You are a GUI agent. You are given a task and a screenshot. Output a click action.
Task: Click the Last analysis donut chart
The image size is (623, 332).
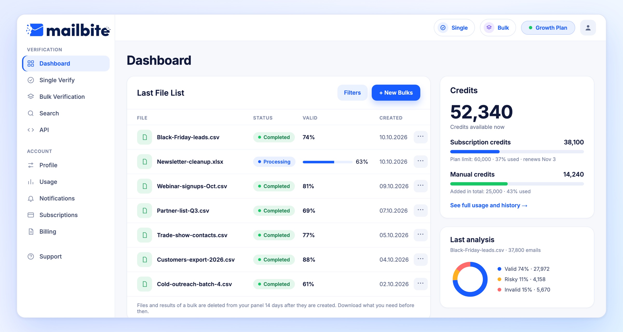[x=470, y=279]
